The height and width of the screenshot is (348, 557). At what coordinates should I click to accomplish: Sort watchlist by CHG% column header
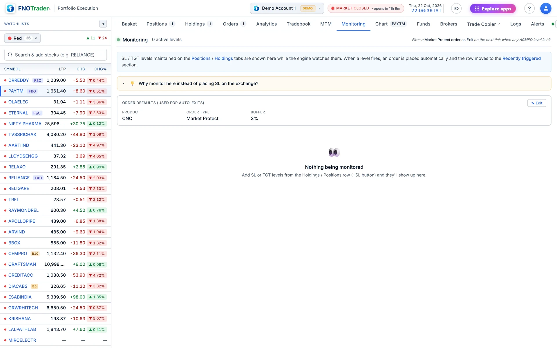pyautogui.click(x=100, y=69)
